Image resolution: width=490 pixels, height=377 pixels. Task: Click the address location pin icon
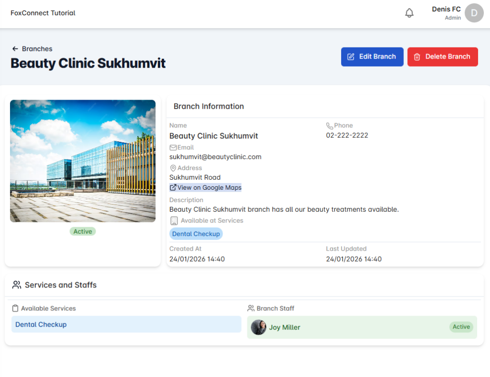click(x=173, y=168)
